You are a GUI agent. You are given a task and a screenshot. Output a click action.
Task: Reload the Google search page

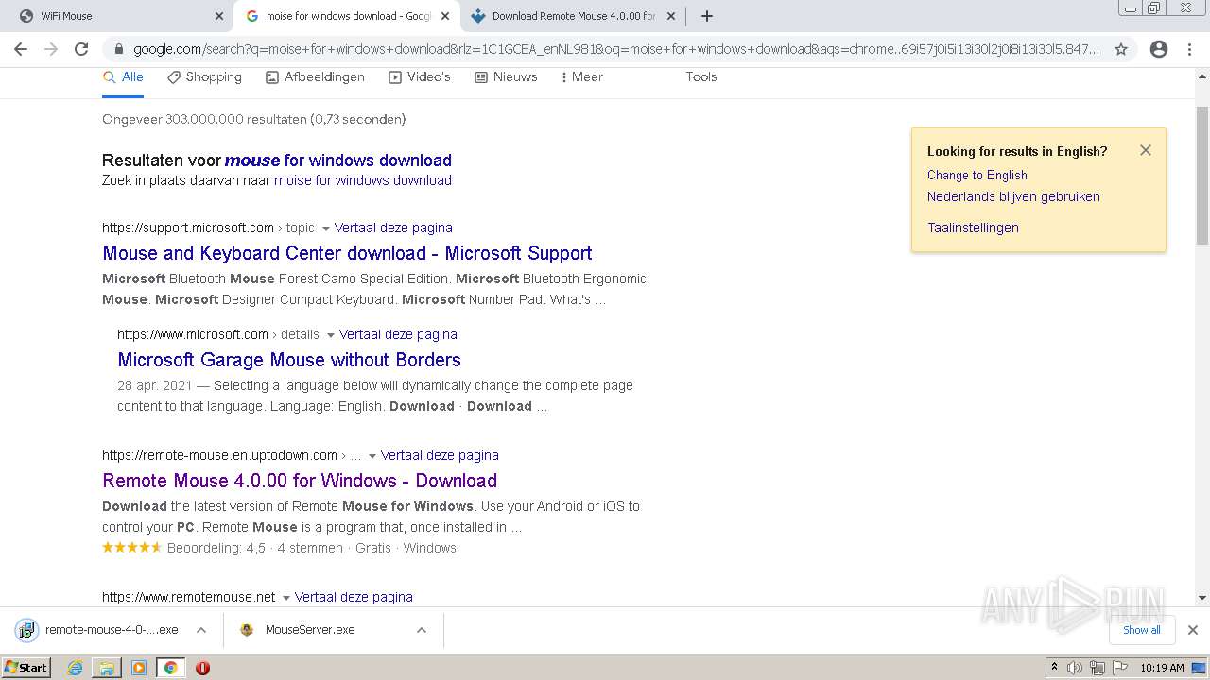[x=81, y=49]
